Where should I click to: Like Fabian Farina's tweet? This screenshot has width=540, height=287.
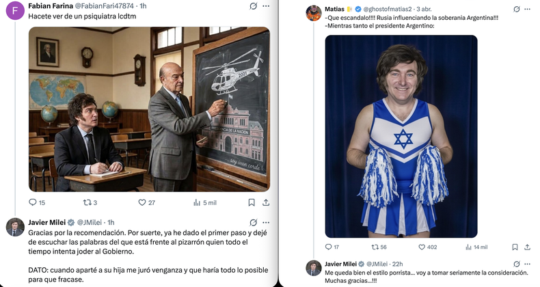142,202
